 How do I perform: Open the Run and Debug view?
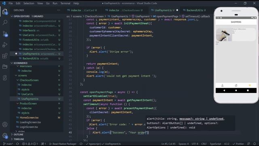[5, 45]
